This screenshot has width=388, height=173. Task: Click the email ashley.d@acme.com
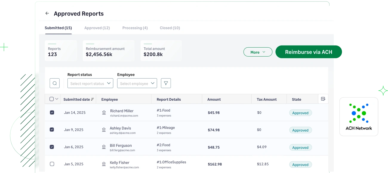pos(123,133)
